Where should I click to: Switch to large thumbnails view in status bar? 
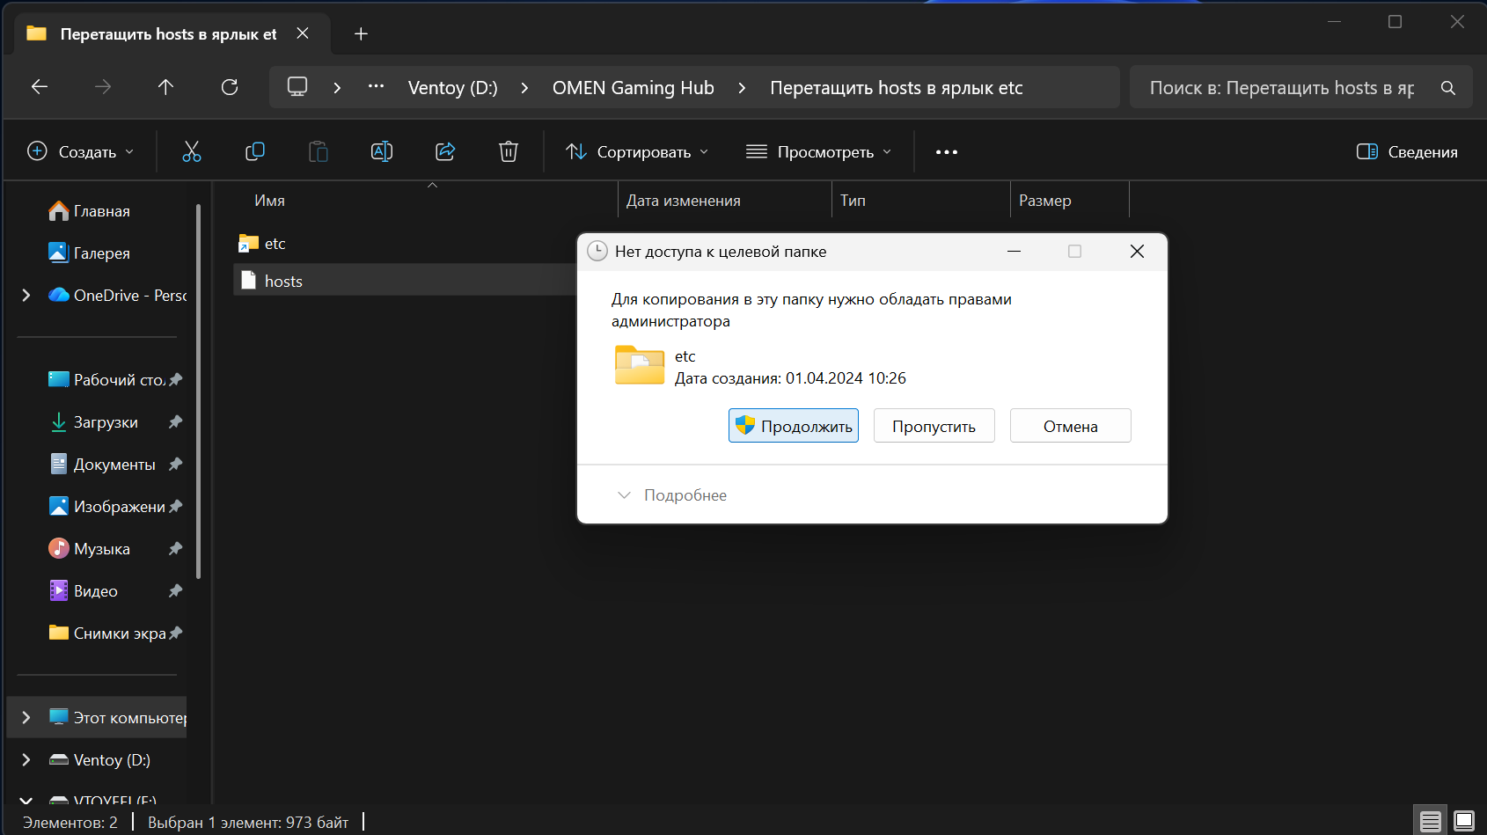(1464, 821)
